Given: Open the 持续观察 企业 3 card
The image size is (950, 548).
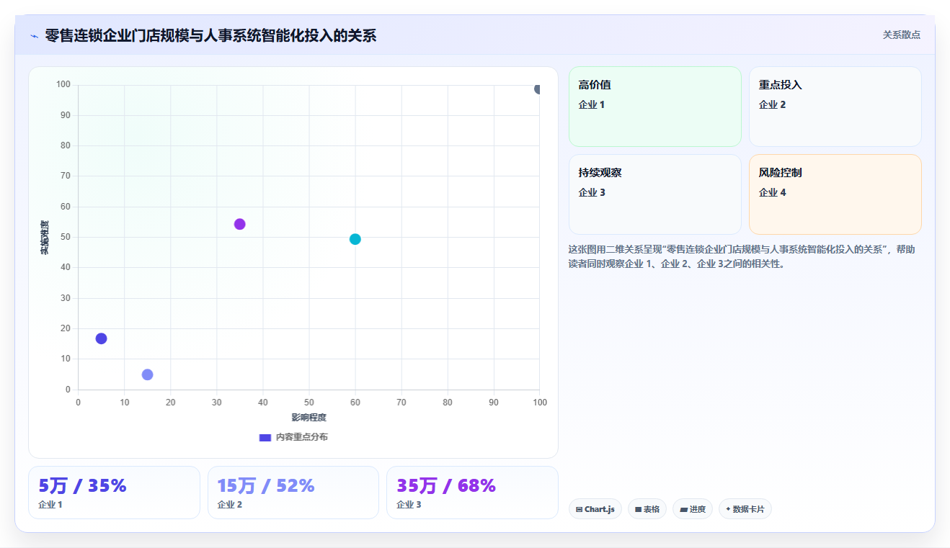Looking at the screenshot, I should pyautogui.click(x=655, y=194).
